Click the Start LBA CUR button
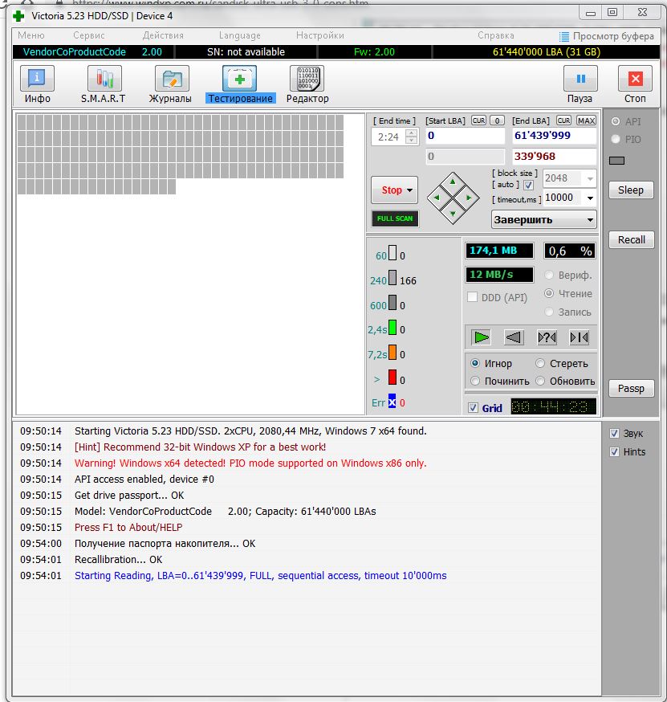Image resolution: width=667 pixels, height=702 pixels. click(x=478, y=120)
